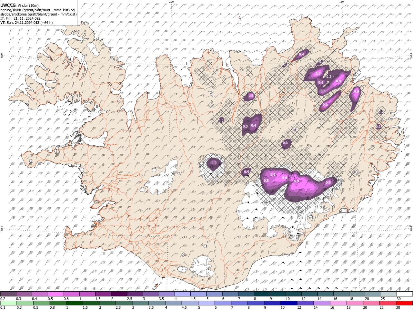Viewport: 413px width, 310px height.
Task: Pick the lower legend swatch between 0.5 and 0.8
Action: (x=41, y=303)
